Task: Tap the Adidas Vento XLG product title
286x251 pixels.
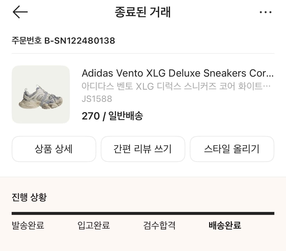Action: point(177,73)
